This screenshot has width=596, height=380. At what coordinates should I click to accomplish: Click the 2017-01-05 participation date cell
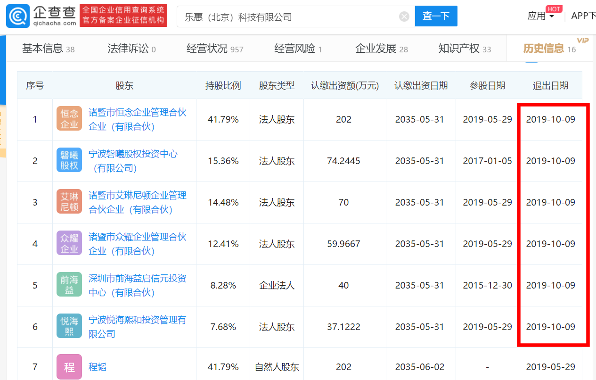click(x=487, y=161)
